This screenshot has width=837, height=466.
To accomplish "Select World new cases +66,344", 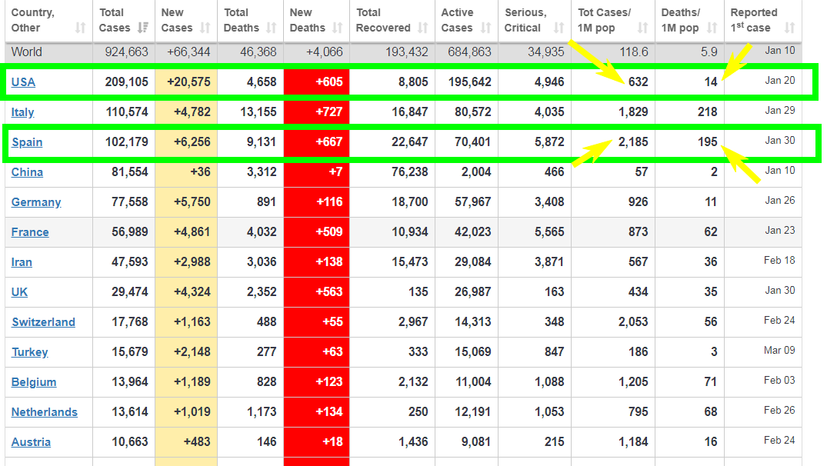I will [188, 52].
